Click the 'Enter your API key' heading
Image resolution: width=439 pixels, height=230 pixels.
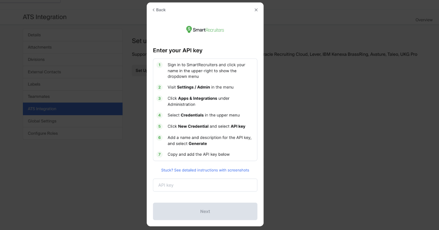coord(178,50)
